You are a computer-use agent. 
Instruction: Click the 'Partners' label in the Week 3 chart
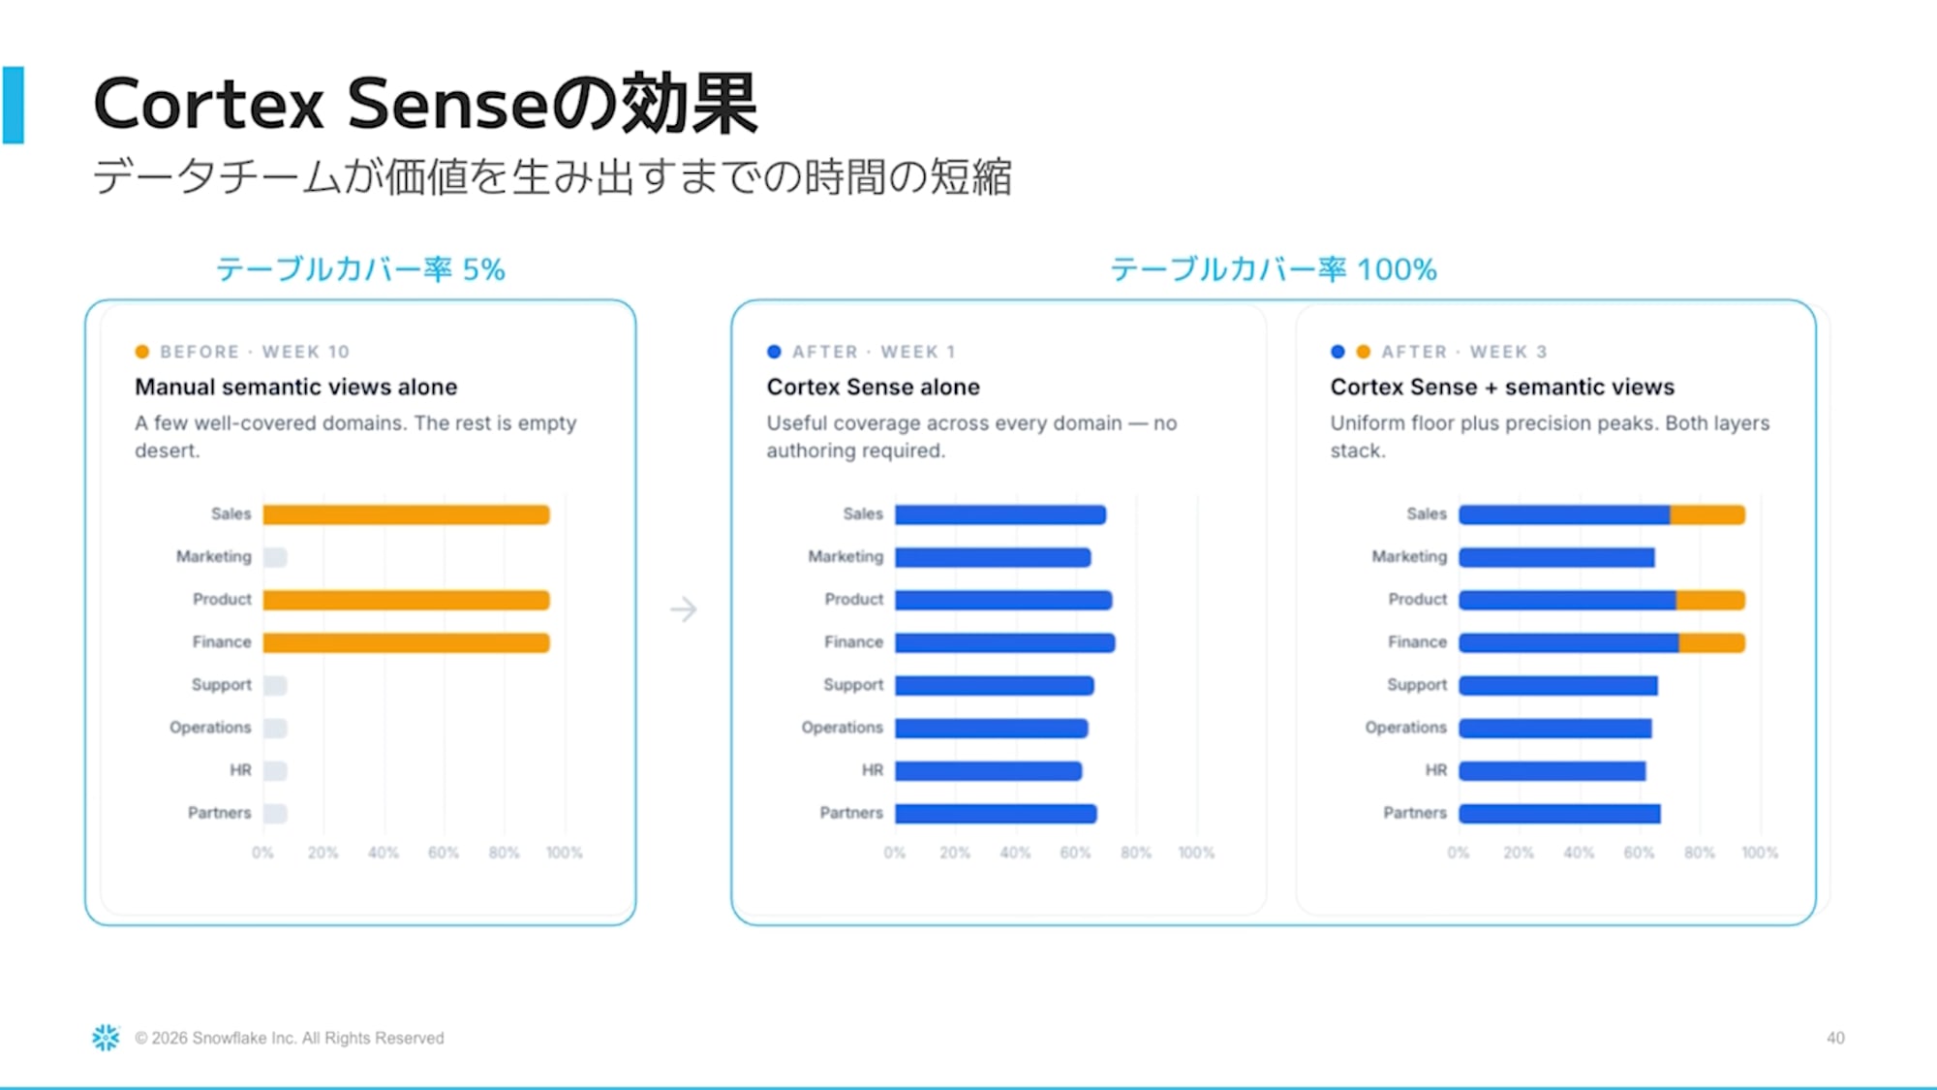pyautogui.click(x=1415, y=812)
